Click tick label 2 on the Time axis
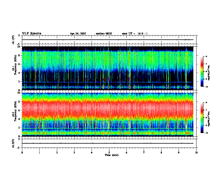Viewport: 221px width, 171px height. click(x=57, y=153)
